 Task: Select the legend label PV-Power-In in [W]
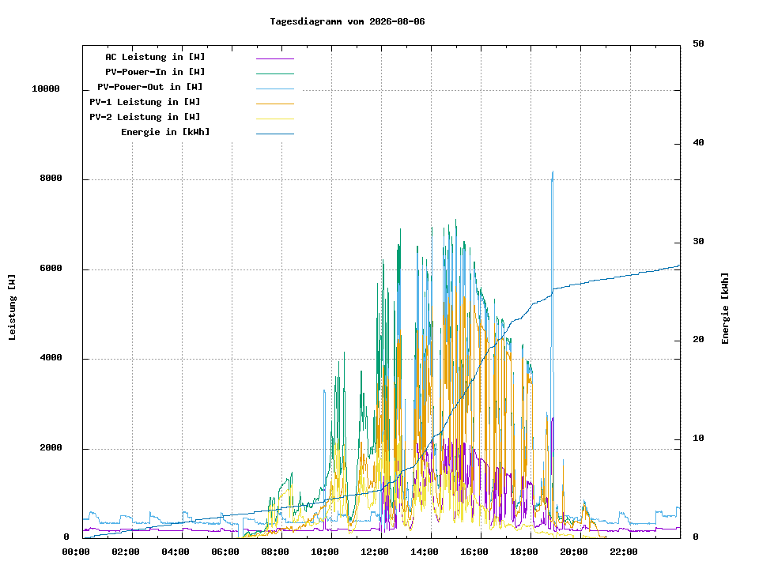[155, 72]
